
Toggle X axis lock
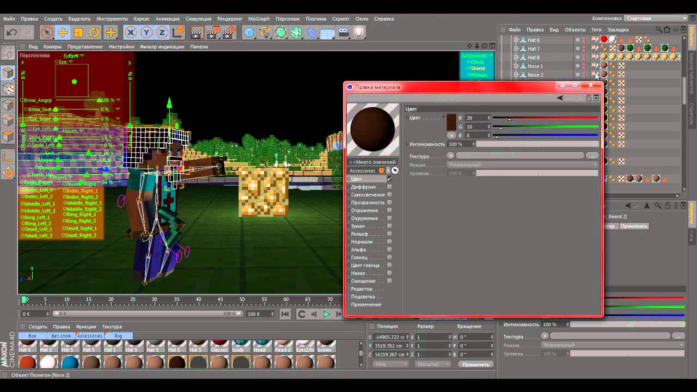131,32
